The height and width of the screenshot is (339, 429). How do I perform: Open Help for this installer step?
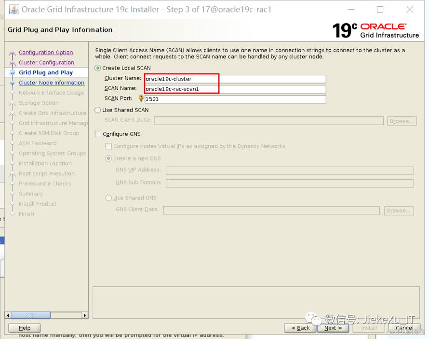pos(24,328)
